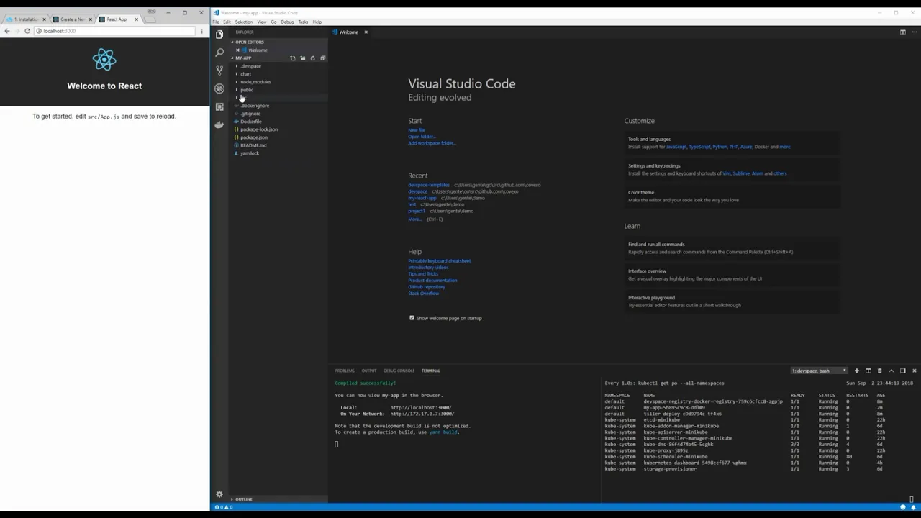Image resolution: width=921 pixels, height=518 pixels.
Task: Click the 'New file' link under Start
Action: click(x=417, y=130)
